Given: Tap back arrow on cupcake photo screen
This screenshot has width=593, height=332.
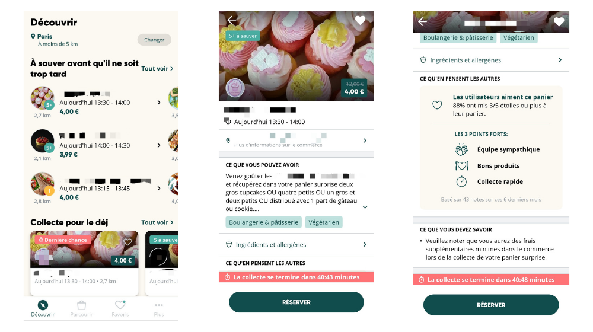Looking at the screenshot, I should [x=231, y=20].
